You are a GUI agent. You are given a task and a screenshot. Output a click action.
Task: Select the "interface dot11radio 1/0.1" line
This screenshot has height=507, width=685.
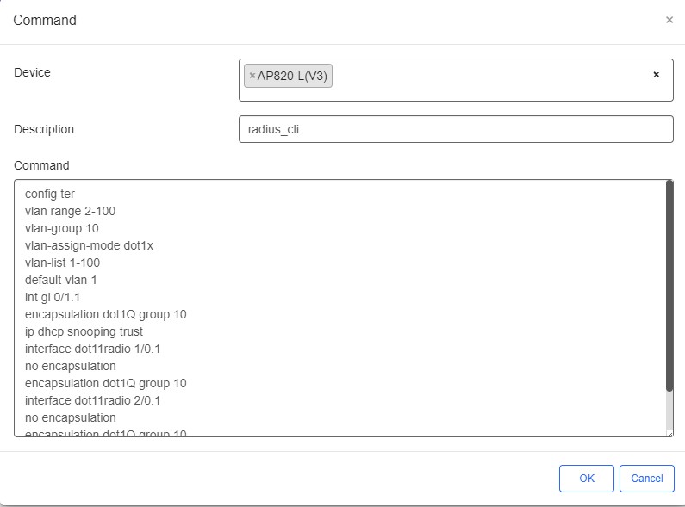[92, 349]
